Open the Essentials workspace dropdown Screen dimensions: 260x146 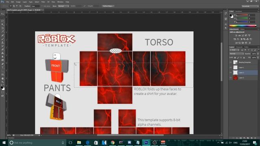coord(250,6)
